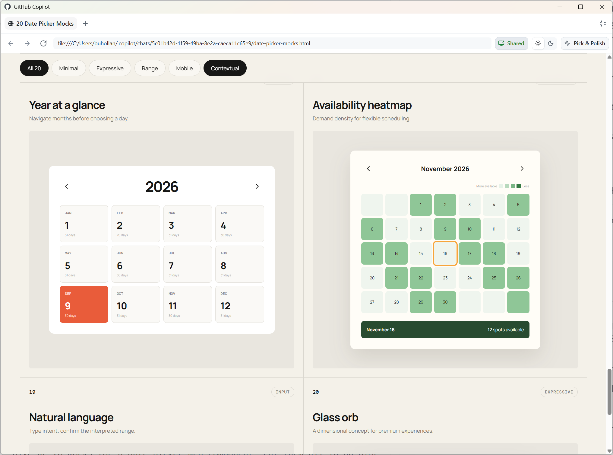Image resolution: width=613 pixels, height=455 pixels.
Task: Click the Availability heatmap heading
Action: pos(362,105)
